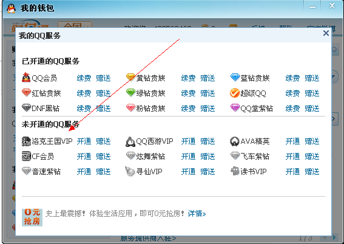
Task: Activate 炫舞紫钻 via 开通
Action: [188, 157]
